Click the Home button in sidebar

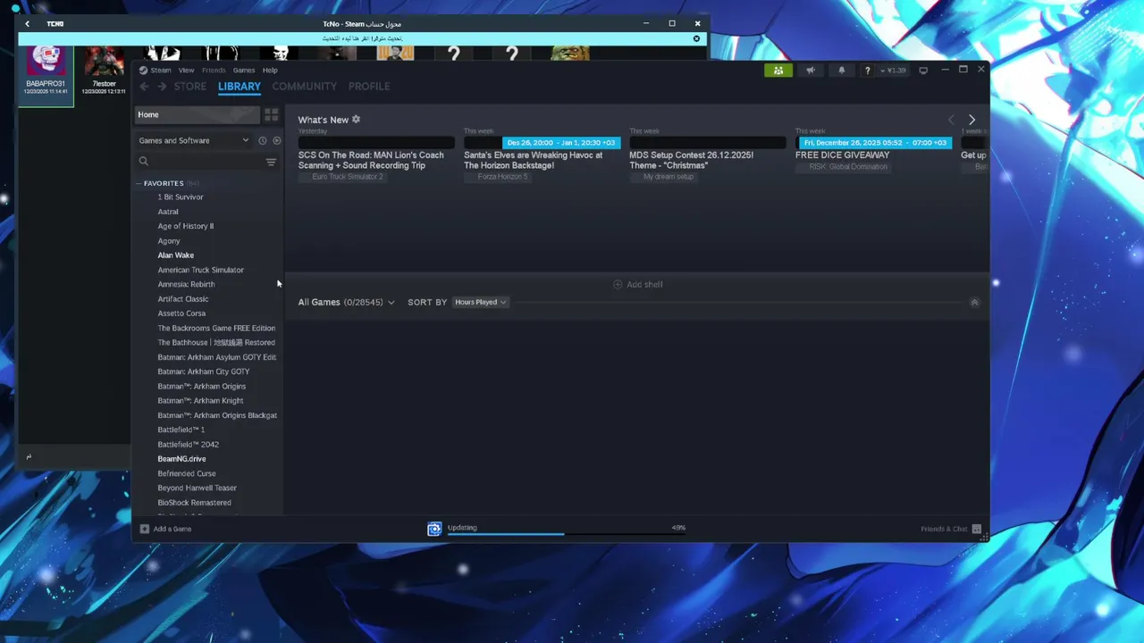[x=198, y=114]
